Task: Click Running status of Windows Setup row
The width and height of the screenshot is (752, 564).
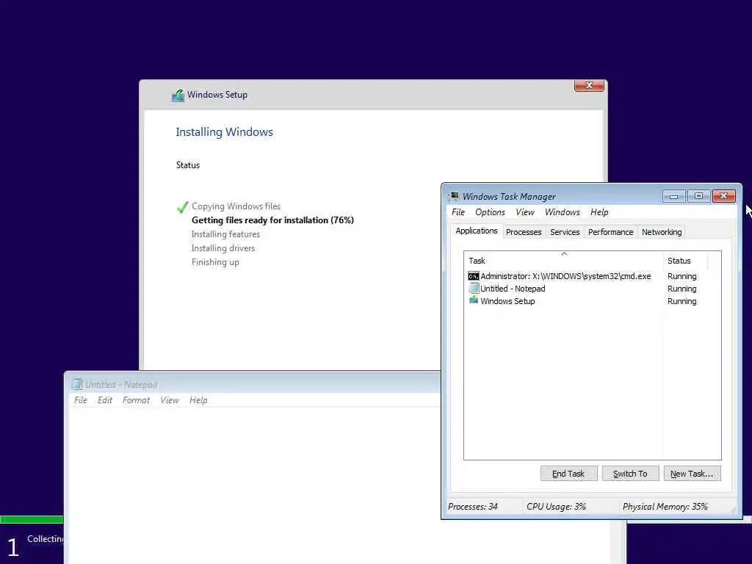Action: [x=681, y=301]
